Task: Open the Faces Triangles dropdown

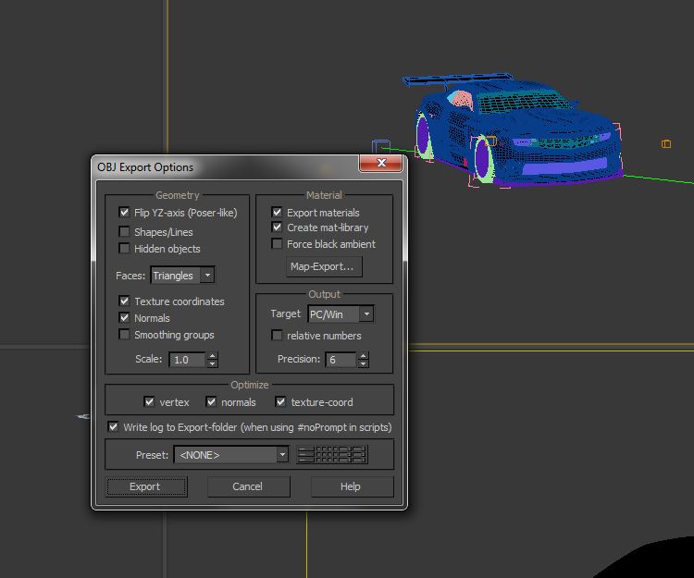Action: (x=183, y=275)
